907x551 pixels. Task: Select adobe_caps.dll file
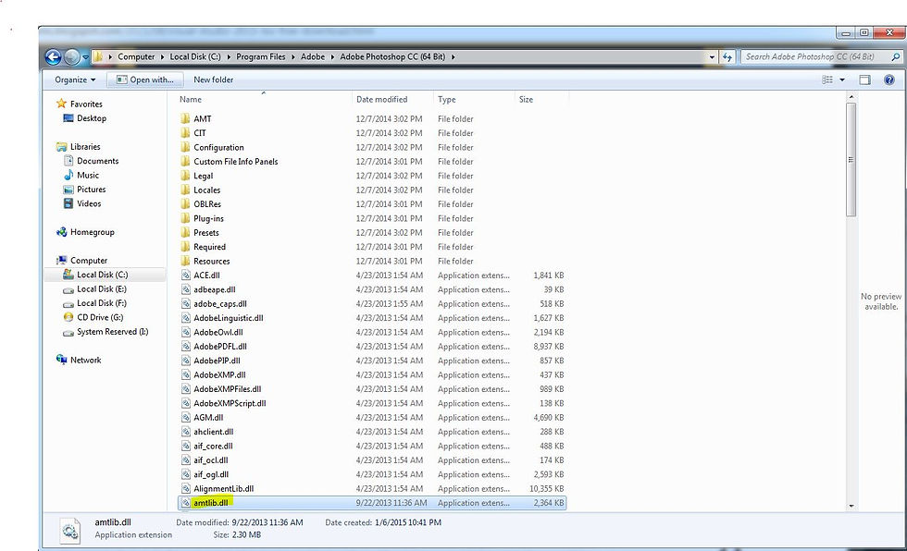220,304
